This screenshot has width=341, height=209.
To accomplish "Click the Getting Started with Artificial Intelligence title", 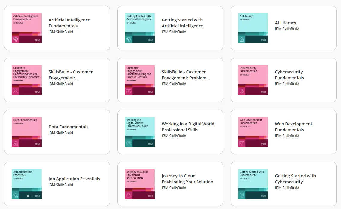I will (182, 23).
